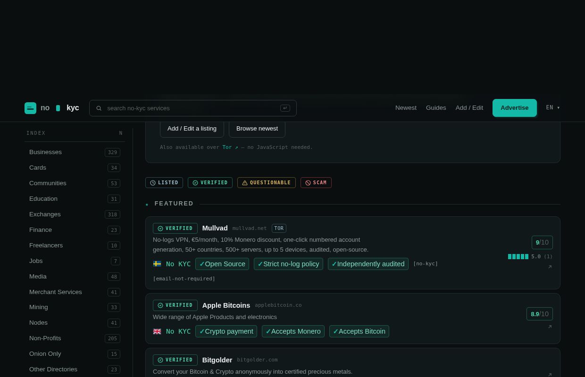Click the Accepts Bitcoin tag

[x=359, y=331]
